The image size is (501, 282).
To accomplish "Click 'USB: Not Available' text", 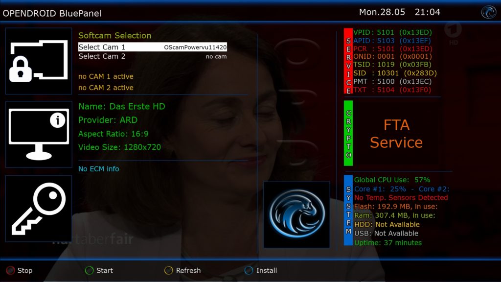I will pyautogui.click(x=387, y=234).
